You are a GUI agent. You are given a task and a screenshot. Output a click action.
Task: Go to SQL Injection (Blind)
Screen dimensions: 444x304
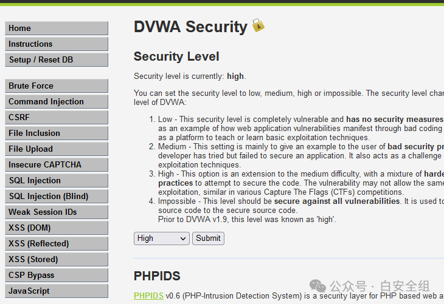click(57, 197)
